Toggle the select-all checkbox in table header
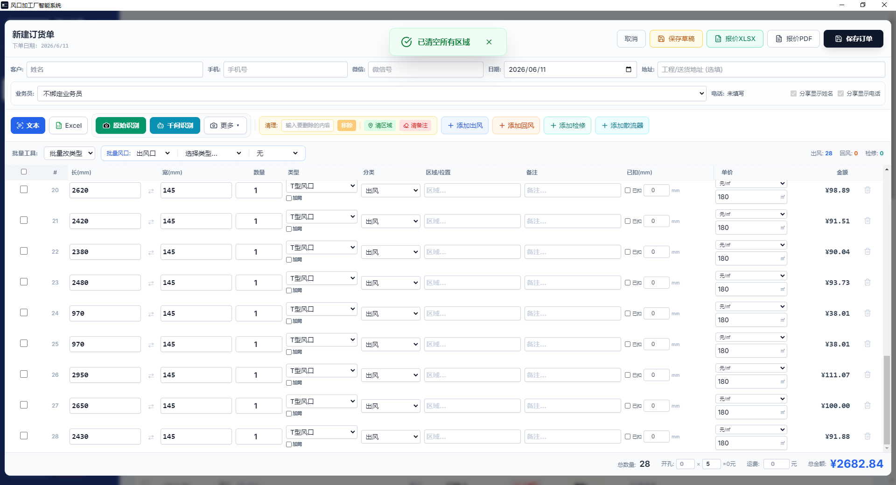 (x=24, y=172)
